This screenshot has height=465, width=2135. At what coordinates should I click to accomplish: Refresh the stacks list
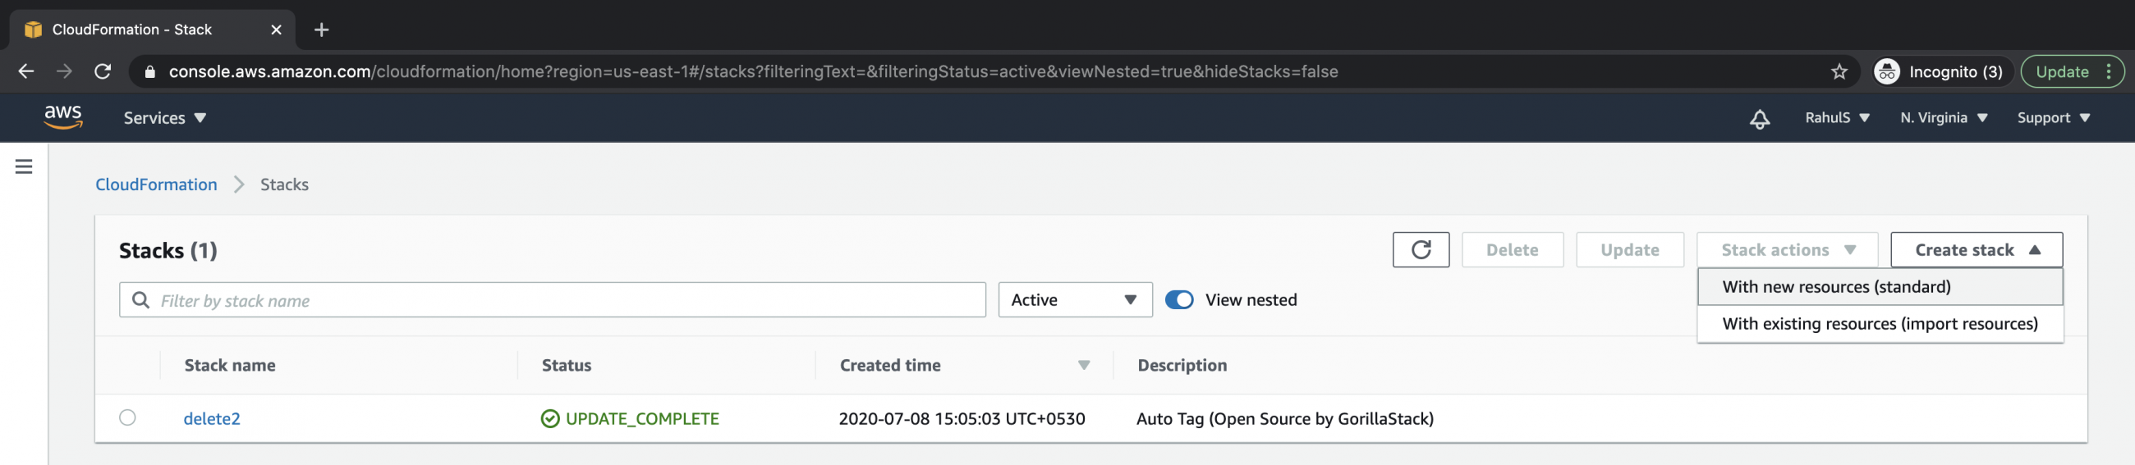tap(1421, 250)
